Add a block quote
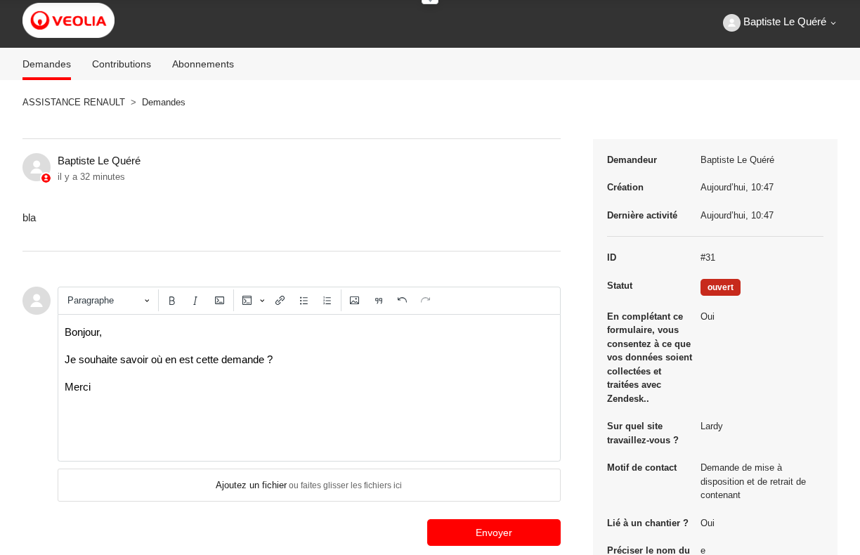The width and height of the screenshot is (860, 555). tap(379, 301)
